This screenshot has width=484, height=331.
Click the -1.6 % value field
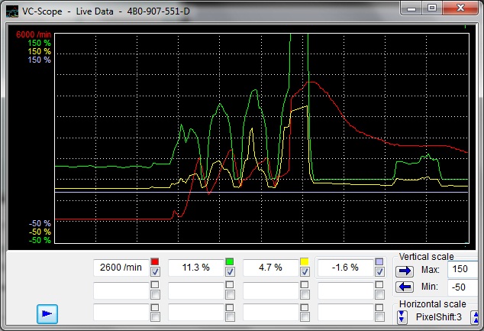point(345,268)
